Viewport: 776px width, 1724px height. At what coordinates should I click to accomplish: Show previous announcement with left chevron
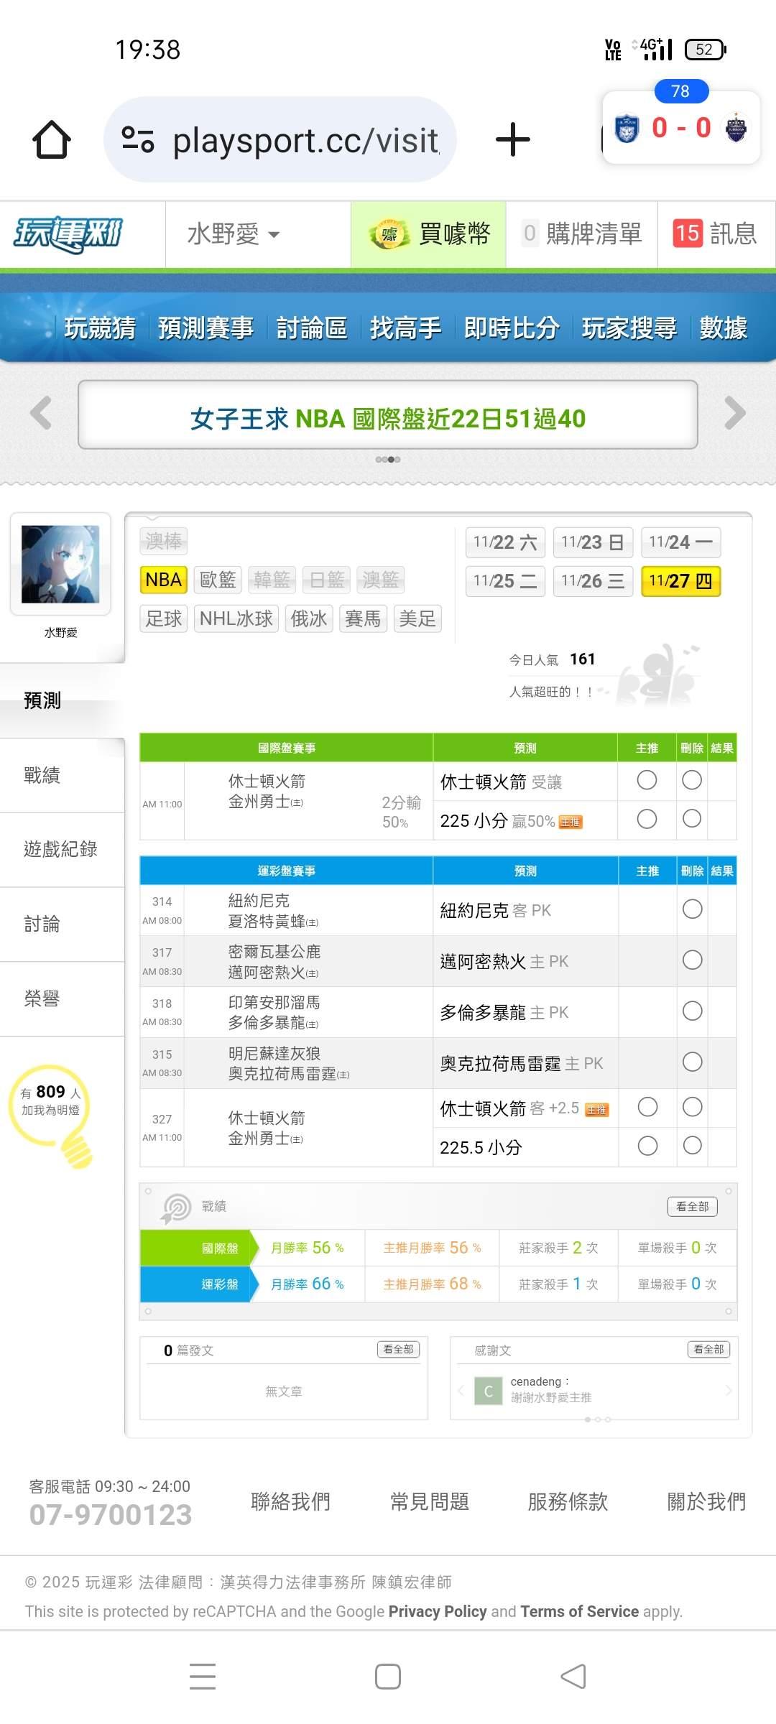[41, 414]
